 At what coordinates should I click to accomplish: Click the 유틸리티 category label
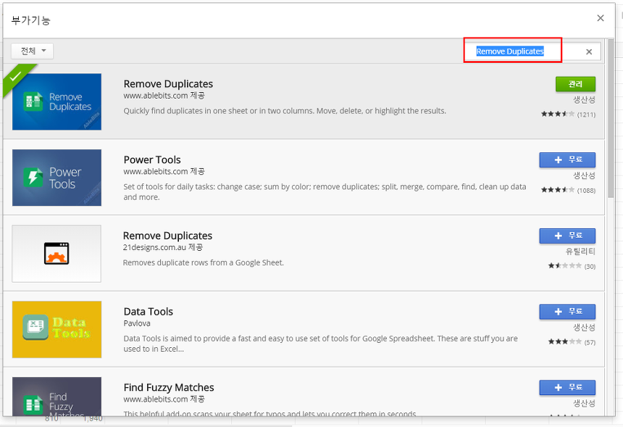coord(580,252)
